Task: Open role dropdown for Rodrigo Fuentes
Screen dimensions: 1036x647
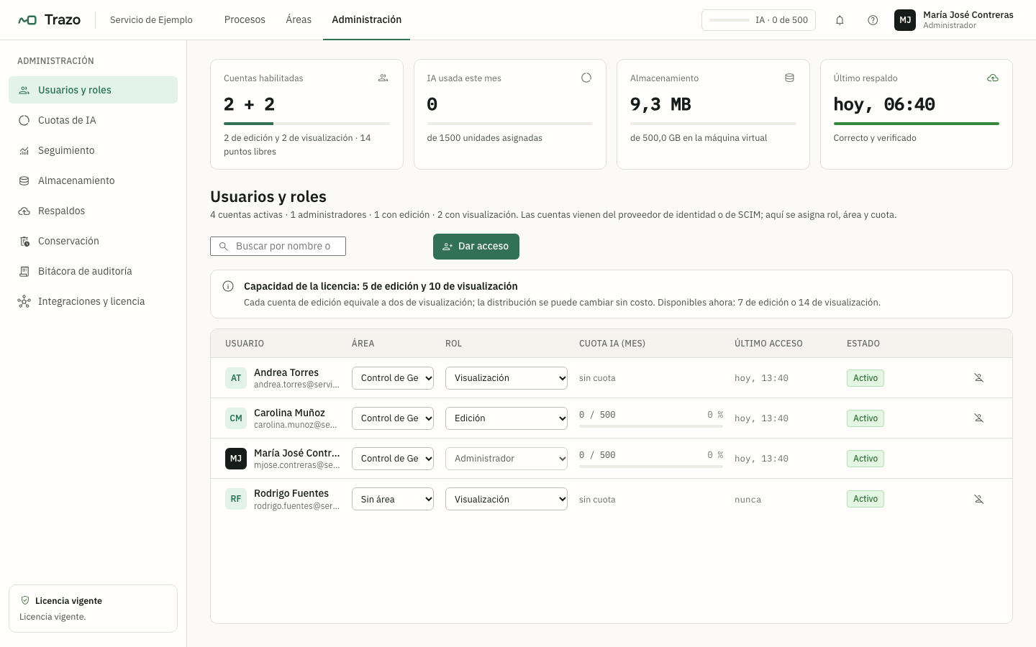Action: (506, 499)
